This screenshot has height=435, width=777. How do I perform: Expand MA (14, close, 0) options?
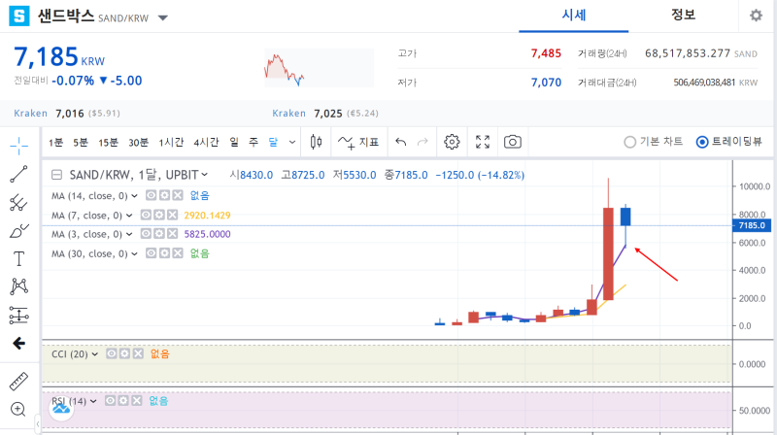pos(134,196)
